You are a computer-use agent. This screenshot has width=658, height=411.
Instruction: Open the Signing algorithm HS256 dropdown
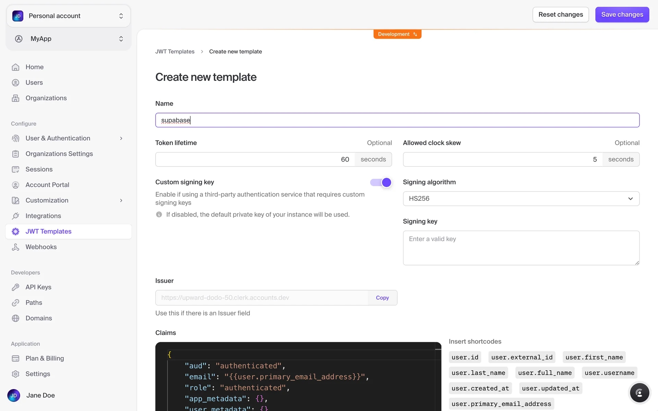coord(521,199)
